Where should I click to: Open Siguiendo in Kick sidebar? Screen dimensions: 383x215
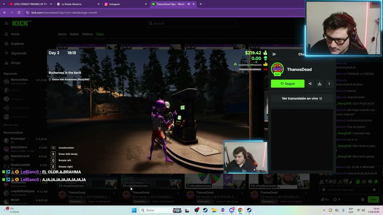coord(16,53)
